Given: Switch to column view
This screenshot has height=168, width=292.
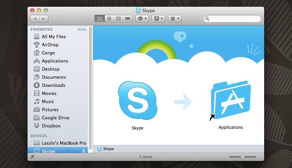Looking at the screenshot, I should click(118, 19).
